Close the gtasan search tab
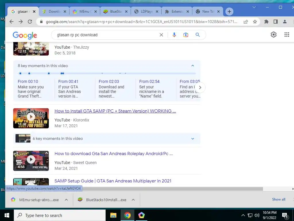Image resolution: width=294 pixels, height=221 pixels. point(34,12)
